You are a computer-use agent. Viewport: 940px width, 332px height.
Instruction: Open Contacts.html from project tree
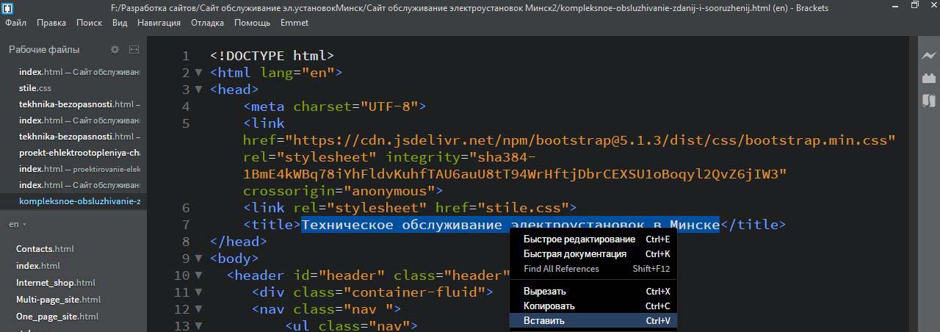(x=45, y=249)
